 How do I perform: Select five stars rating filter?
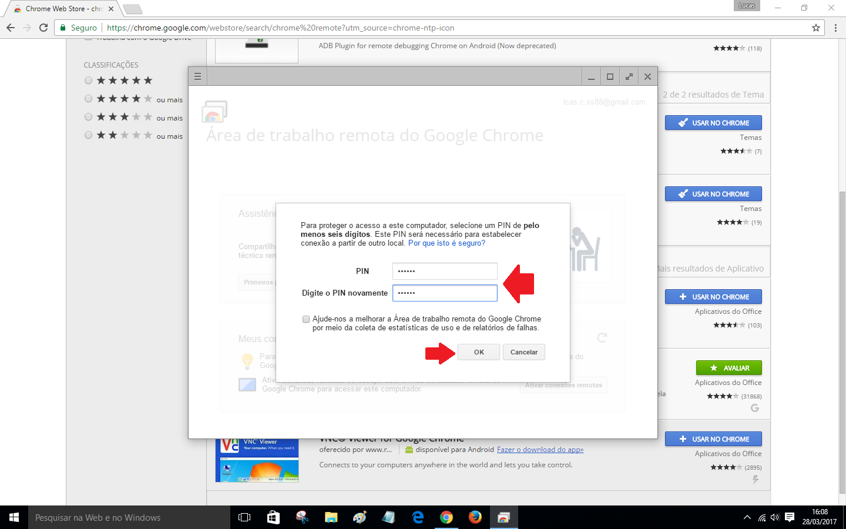pyautogui.click(x=88, y=81)
